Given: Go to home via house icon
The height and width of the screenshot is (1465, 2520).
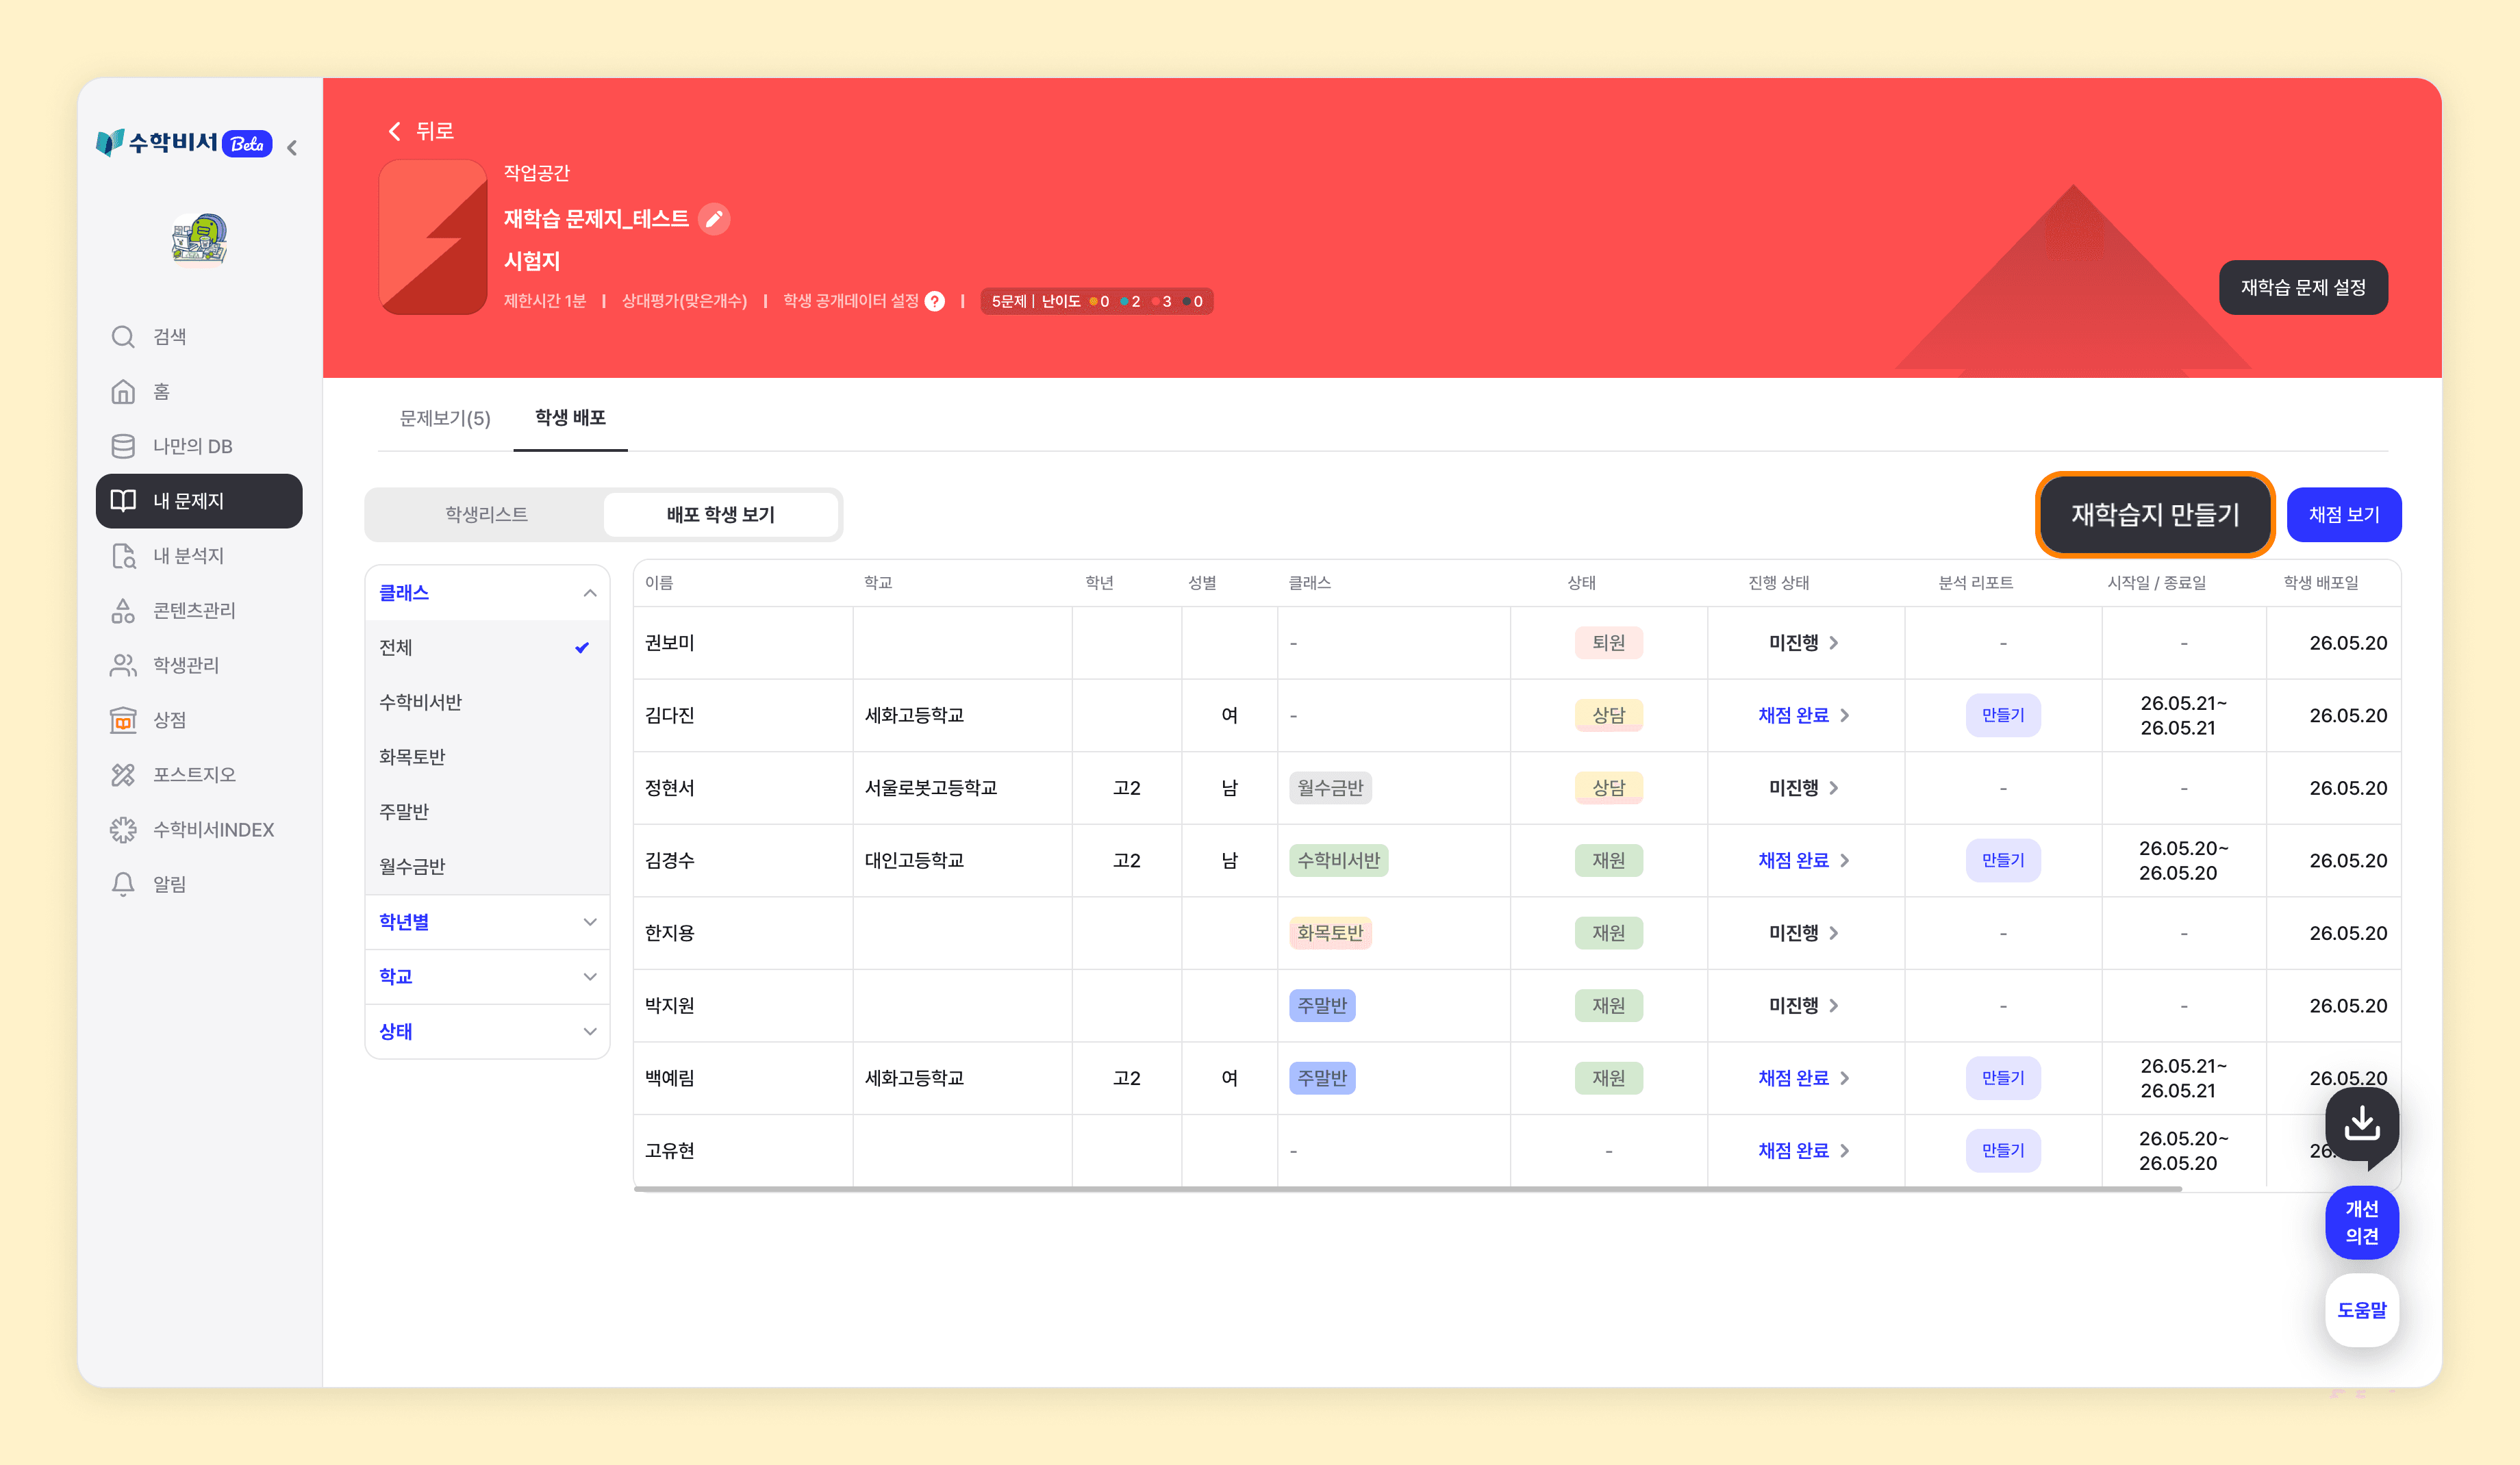Looking at the screenshot, I should (123, 391).
